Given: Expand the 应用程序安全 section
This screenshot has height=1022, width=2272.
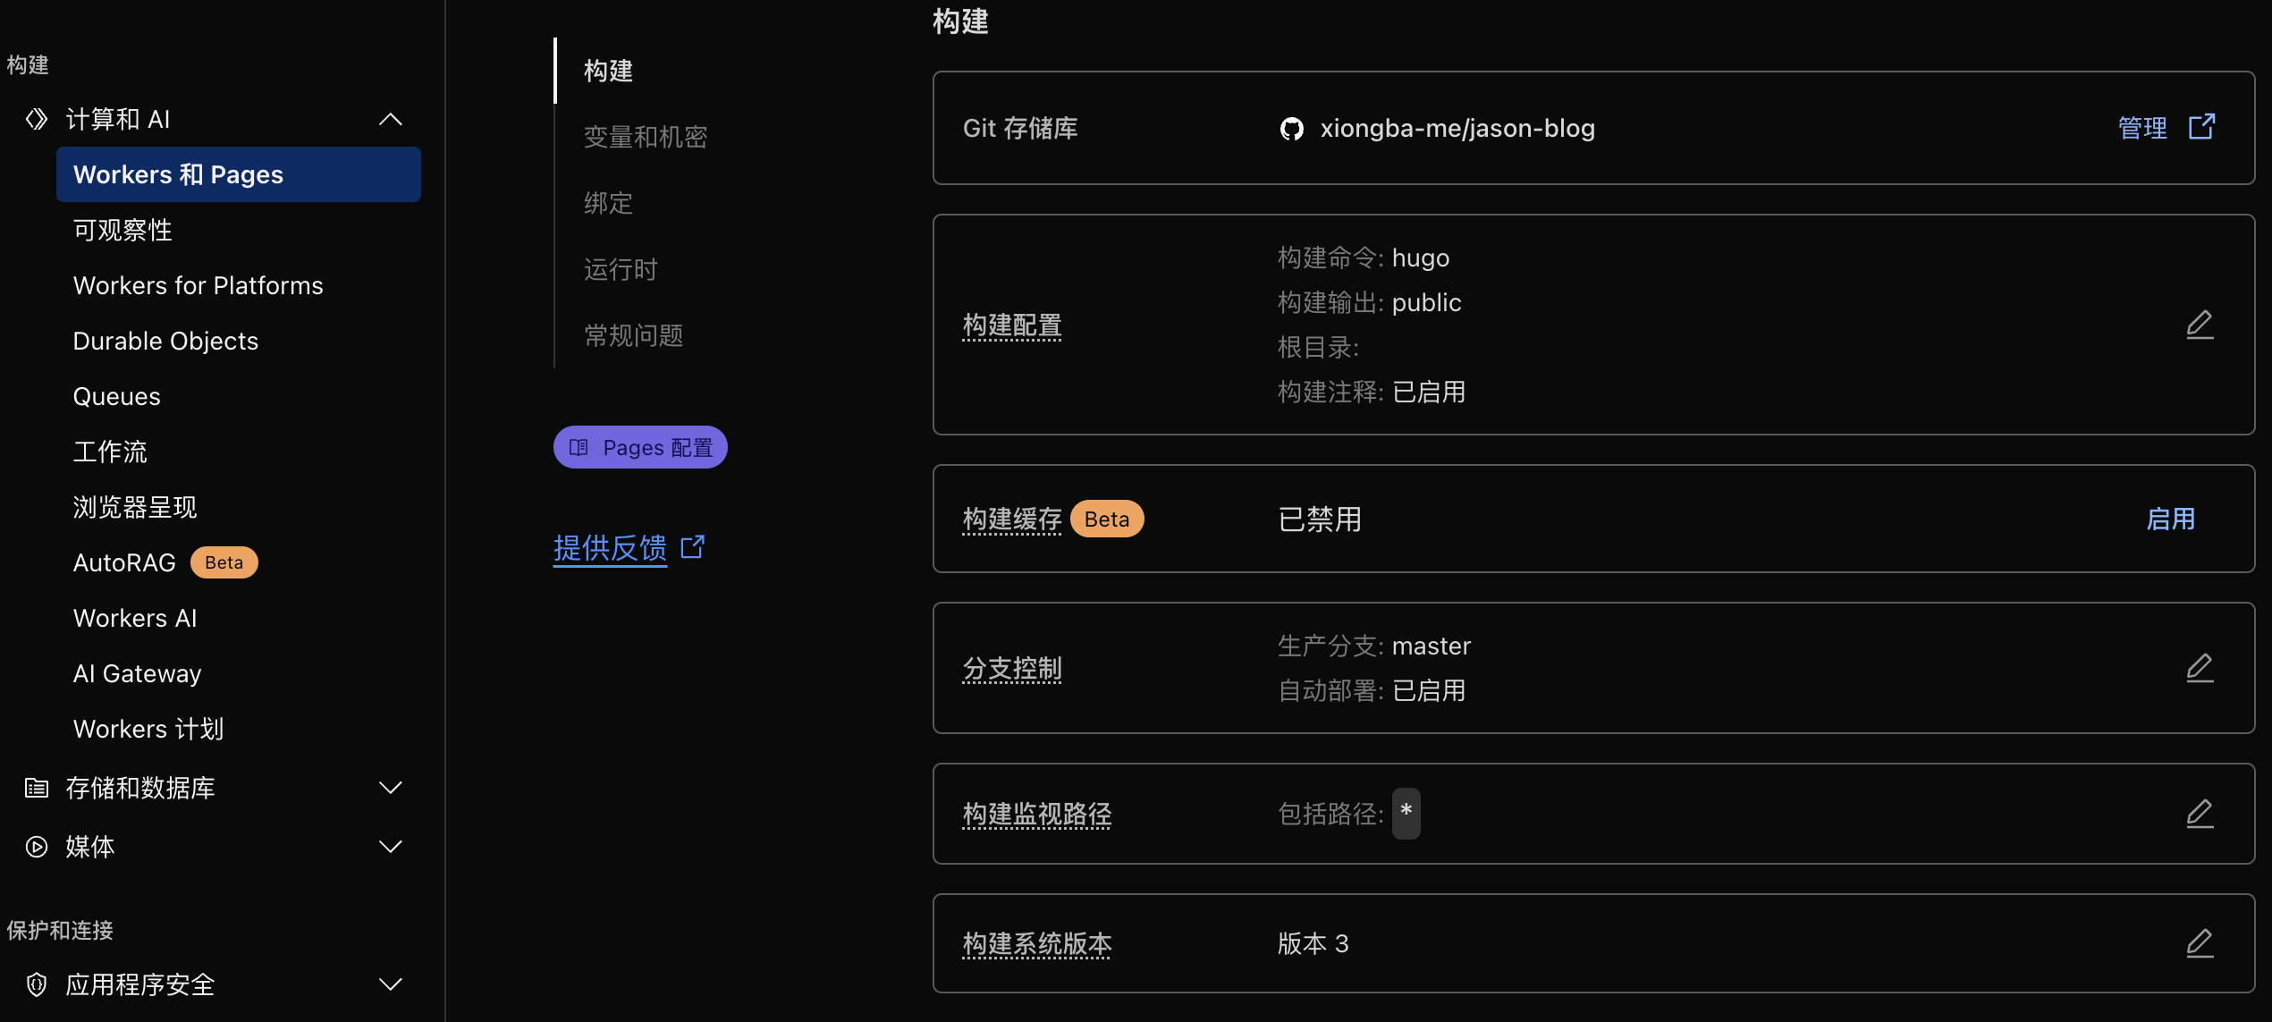Looking at the screenshot, I should (391, 984).
